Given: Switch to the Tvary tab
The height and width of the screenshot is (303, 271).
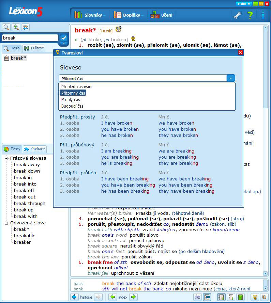Looking at the screenshot, I should point(12,149).
